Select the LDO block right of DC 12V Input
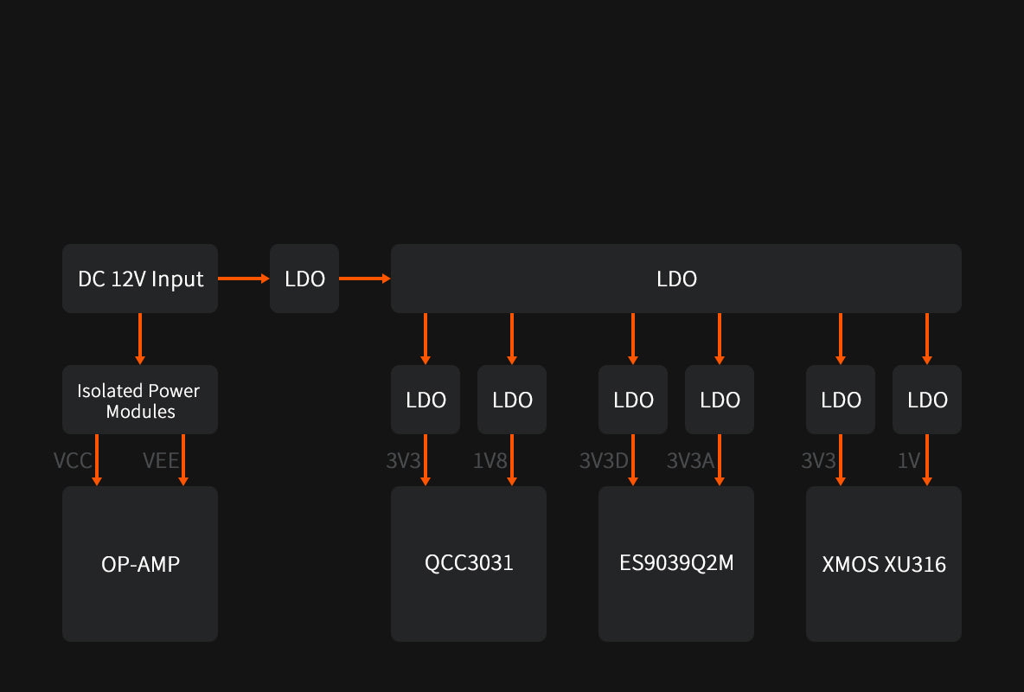 (x=304, y=279)
